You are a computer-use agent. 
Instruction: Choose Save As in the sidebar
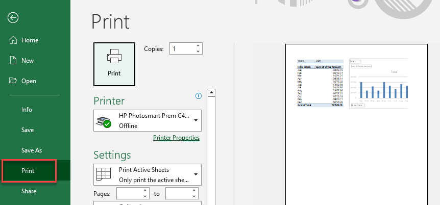tap(31, 150)
